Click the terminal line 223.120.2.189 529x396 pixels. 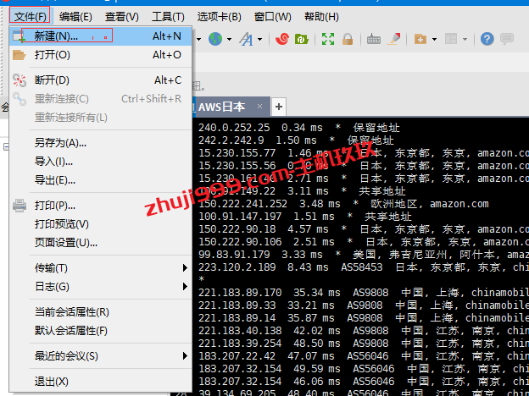[x=364, y=267]
